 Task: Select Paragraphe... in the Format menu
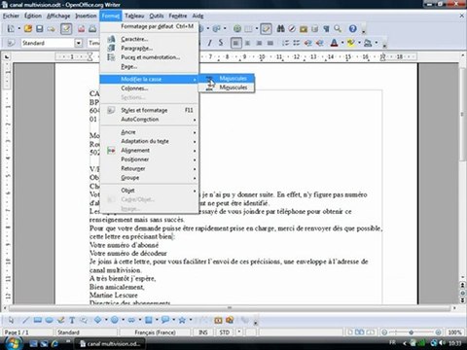tap(149, 48)
